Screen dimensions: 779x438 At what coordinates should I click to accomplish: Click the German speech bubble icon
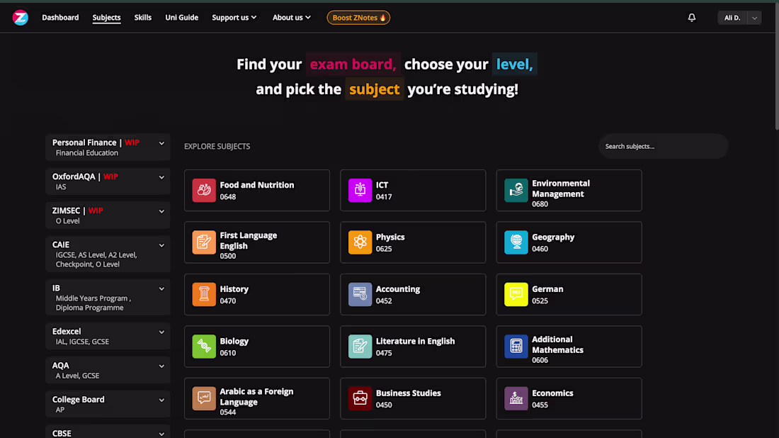click(x=516, y=294)
